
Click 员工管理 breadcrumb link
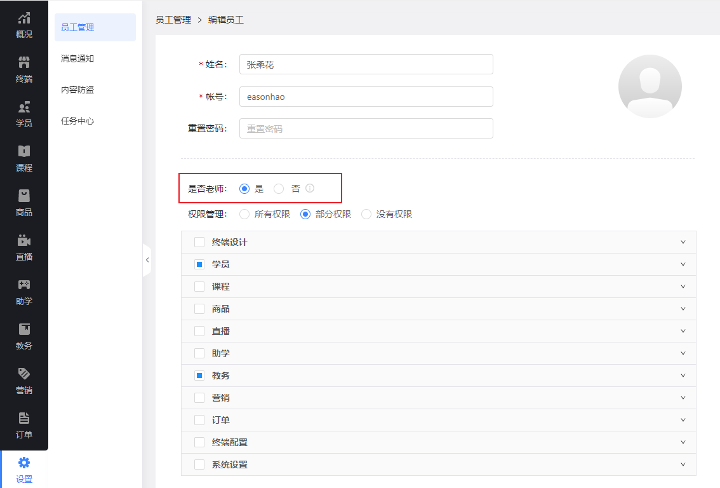coord(173,20)
